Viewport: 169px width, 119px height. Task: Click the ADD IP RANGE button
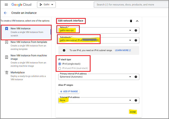(x=69, y=91)
